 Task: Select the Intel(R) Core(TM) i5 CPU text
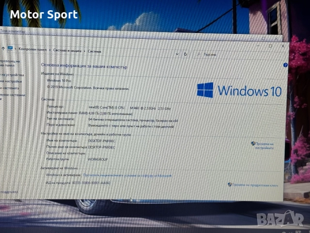107,108
